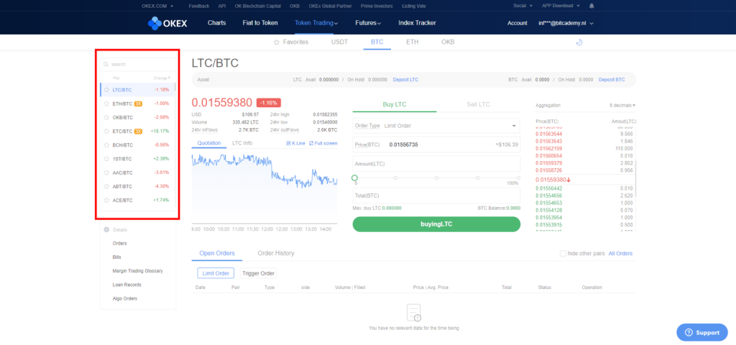Open OKEX.COM site dropdown
The height and width of the screenshot is (345, 736).
tap(157, 6)
